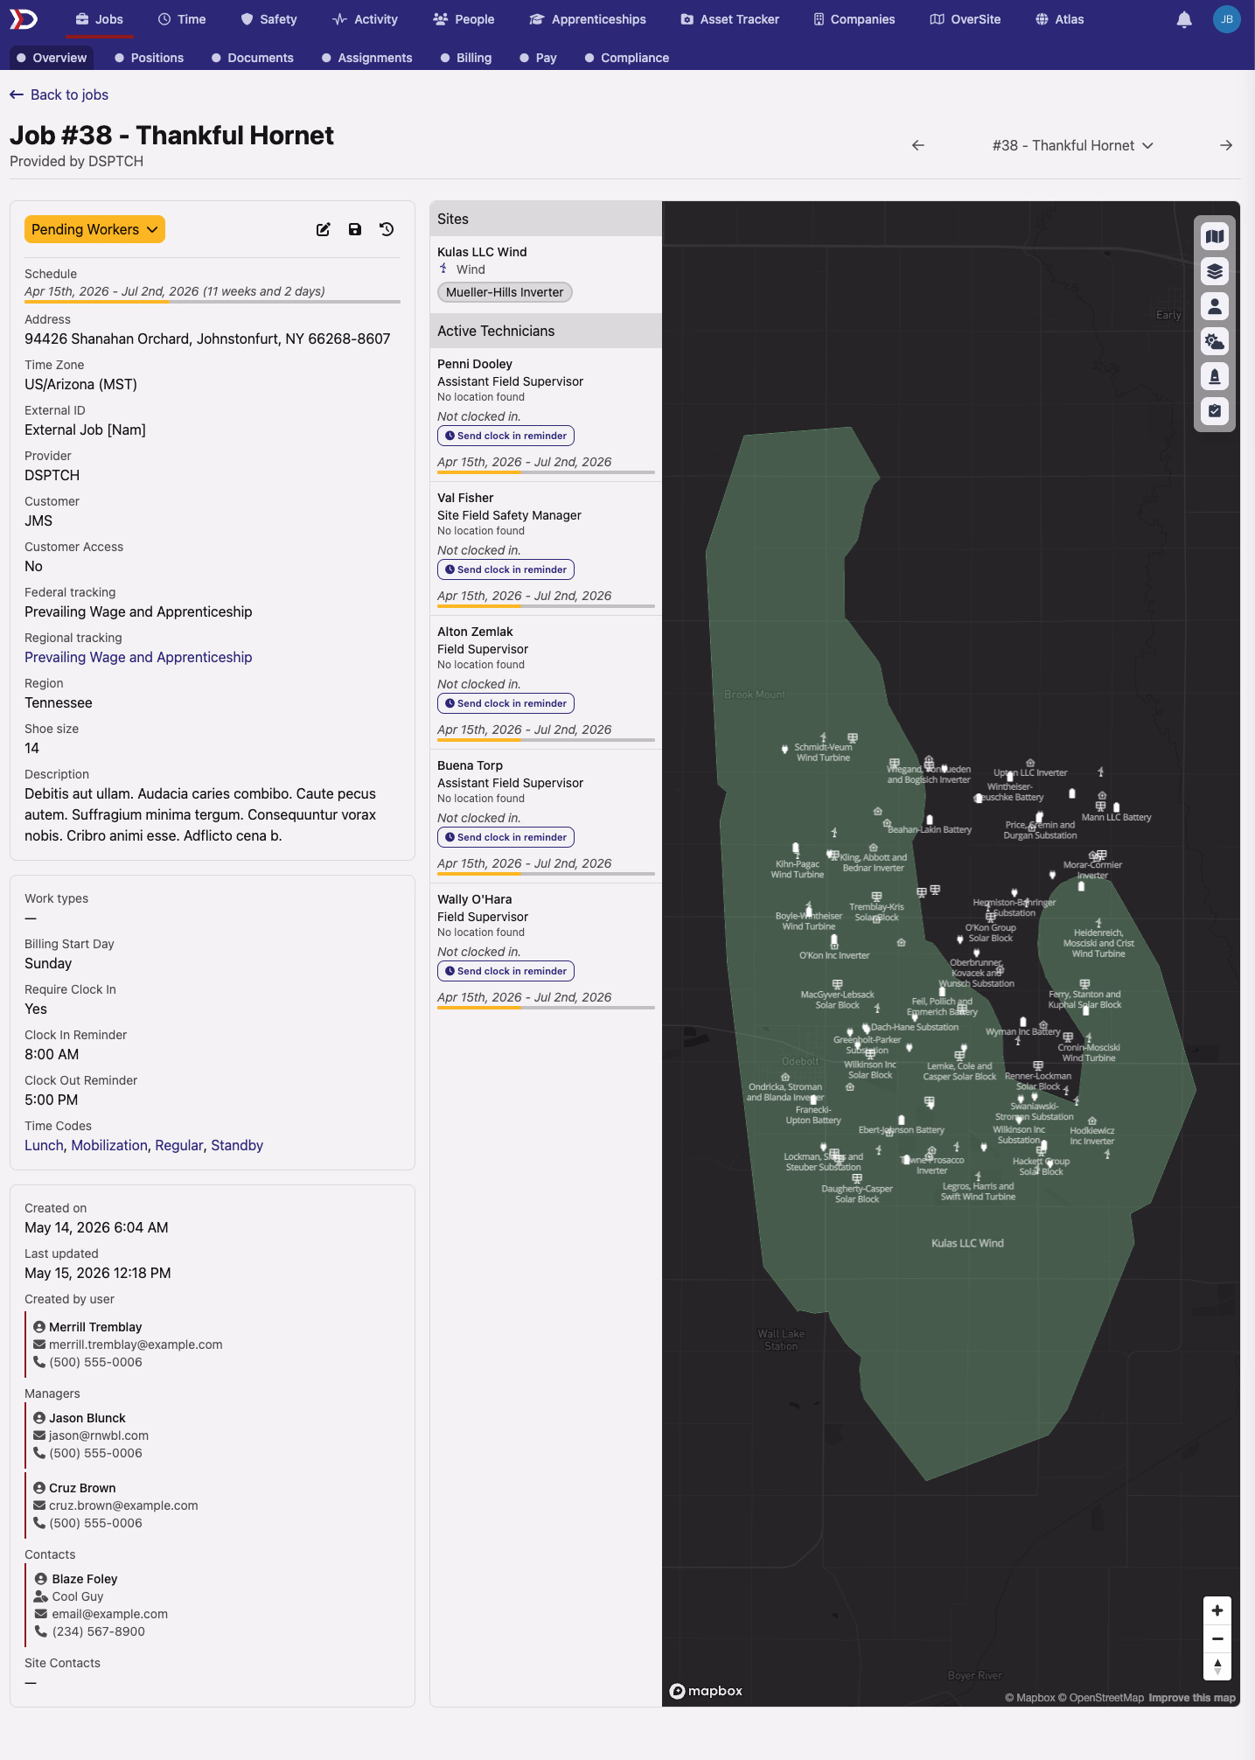
Task: Switch to the Compliance tab
Action: (x=627, y=58)
